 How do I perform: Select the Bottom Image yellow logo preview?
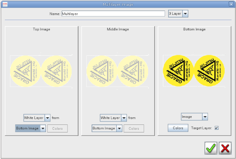tap(194, 71)
